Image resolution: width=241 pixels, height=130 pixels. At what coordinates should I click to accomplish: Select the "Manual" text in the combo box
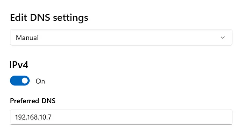(27, 38)
